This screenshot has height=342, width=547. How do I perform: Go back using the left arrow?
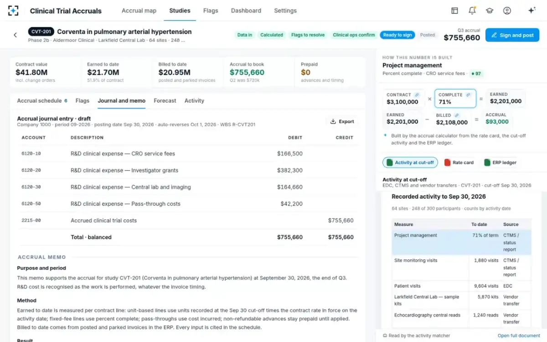15,35
